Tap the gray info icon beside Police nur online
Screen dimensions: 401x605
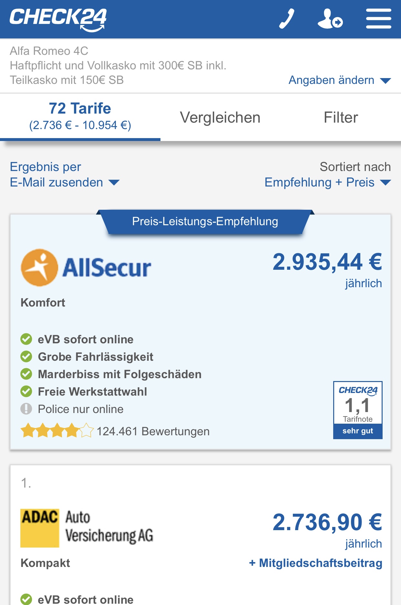26,409
